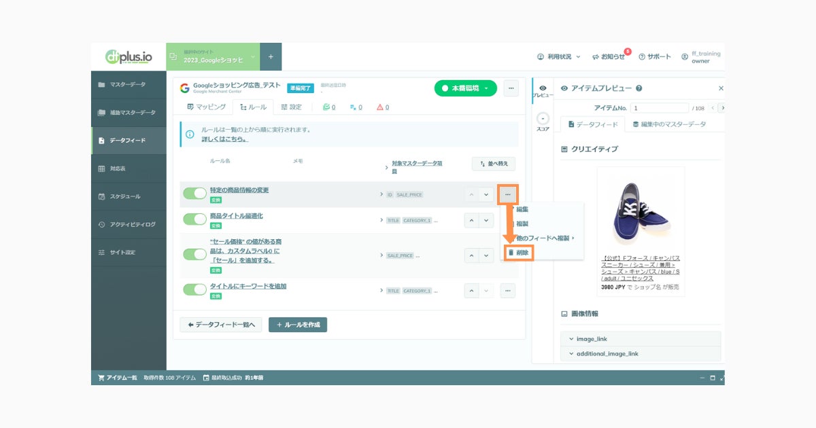
Task: Open アクティビティログ in the sidebar
Action: click(129, 224)
